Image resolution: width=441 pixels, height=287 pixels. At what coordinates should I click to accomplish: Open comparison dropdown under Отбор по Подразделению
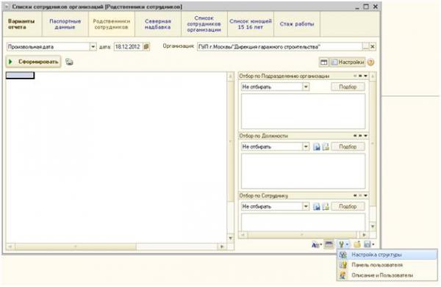(306, 87)
